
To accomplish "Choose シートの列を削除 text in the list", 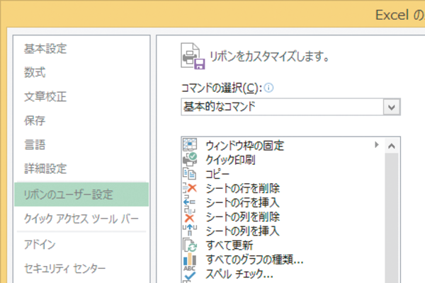I will pos(242,216).
